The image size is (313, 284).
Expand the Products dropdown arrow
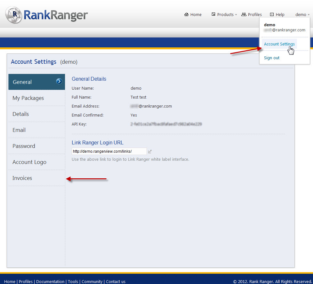(x=236, y=15)
